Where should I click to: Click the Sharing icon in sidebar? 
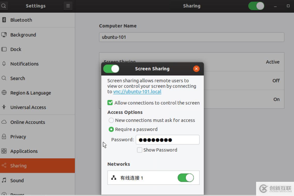point(4,165)
